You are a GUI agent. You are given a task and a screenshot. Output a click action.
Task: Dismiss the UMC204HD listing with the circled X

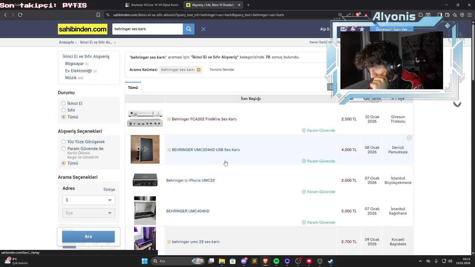tap(409, 138)
